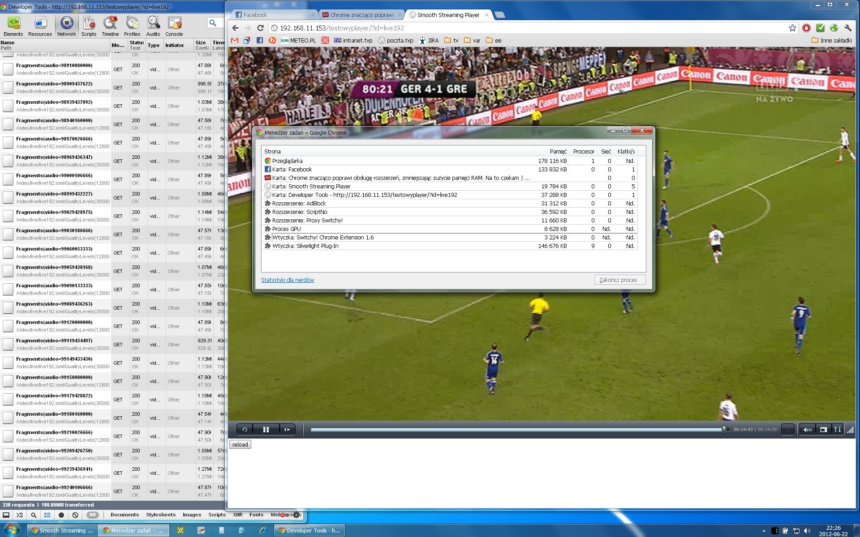This screenshot has width=860, height=537.
Task: Pause the streaming video
Action: [x=266, y=430]
